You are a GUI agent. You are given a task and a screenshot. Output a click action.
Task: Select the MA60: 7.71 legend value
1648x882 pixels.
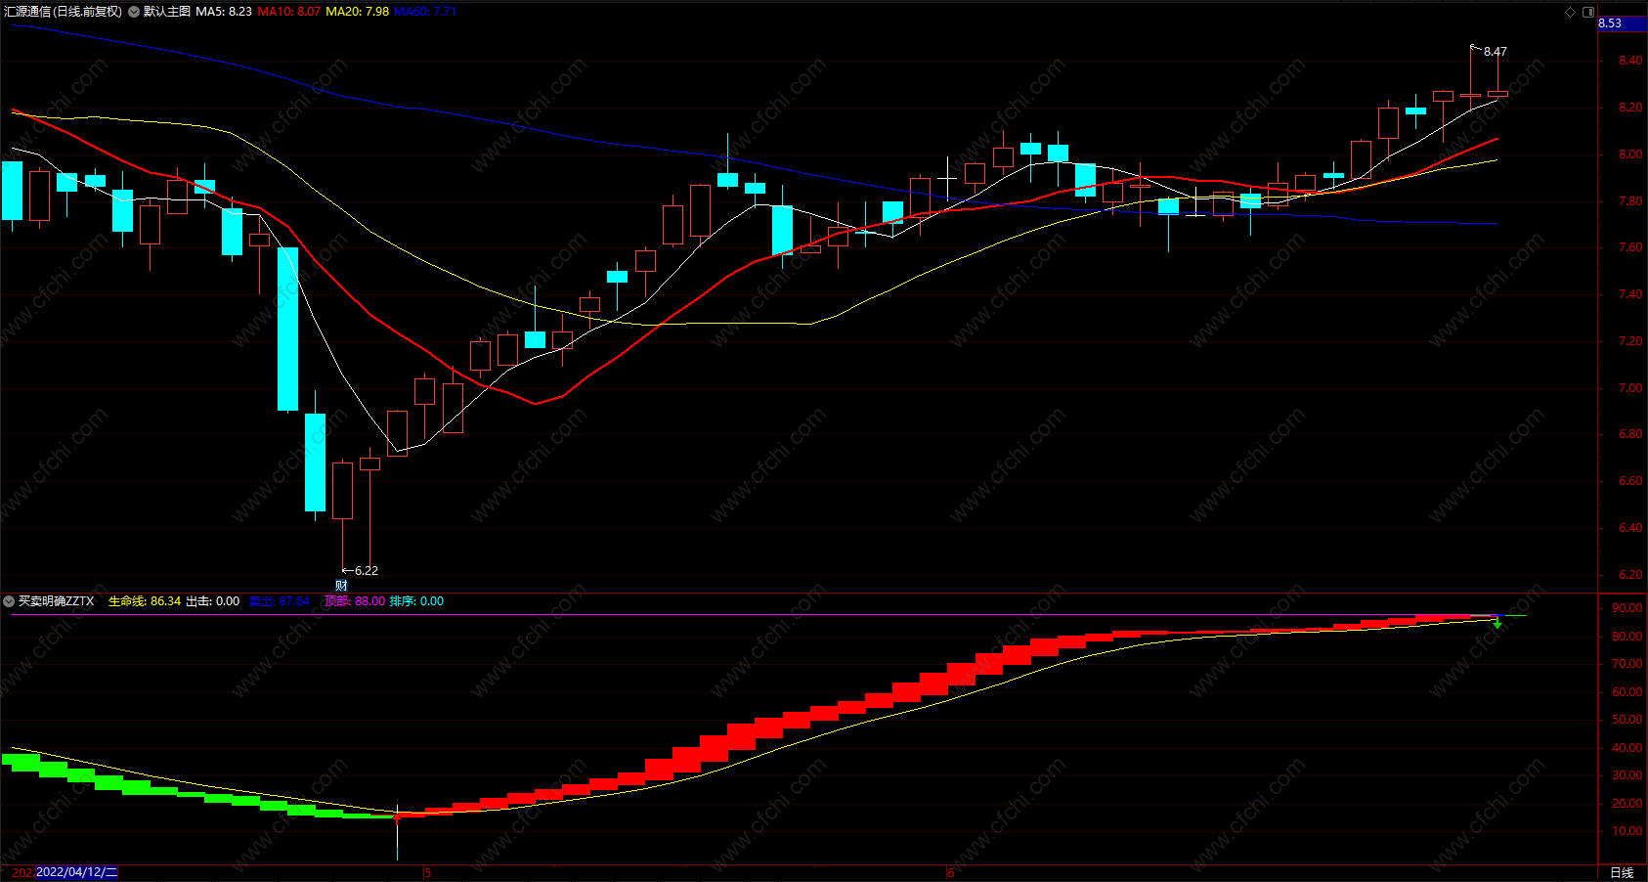[x=425, y=12]
